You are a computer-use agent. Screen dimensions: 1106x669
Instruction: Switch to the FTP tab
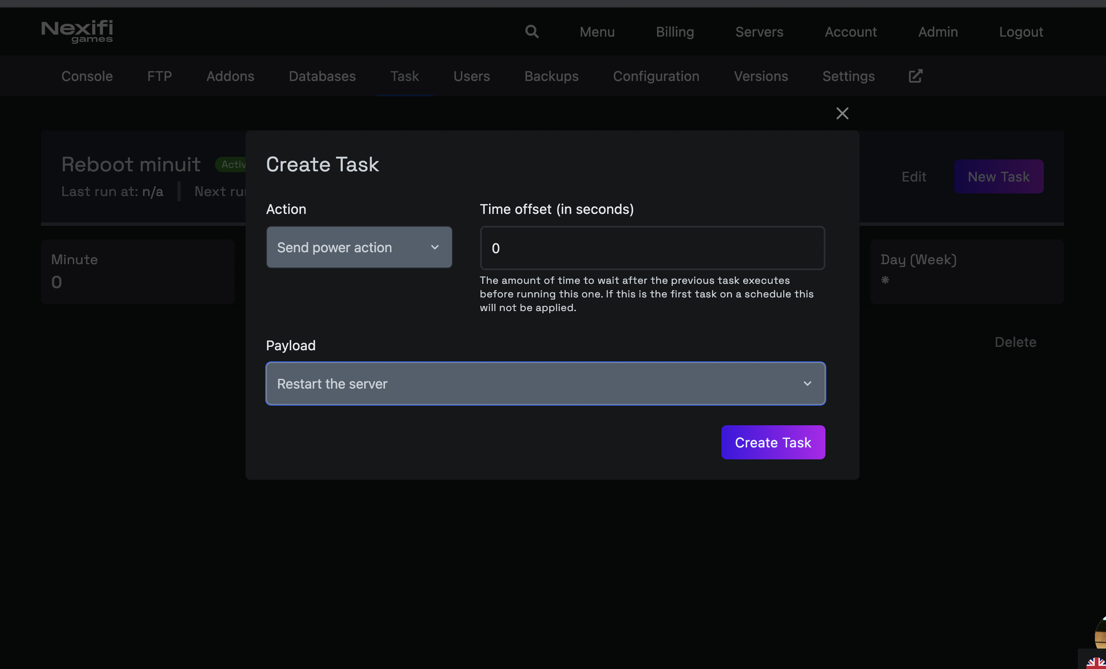(159, 76)
